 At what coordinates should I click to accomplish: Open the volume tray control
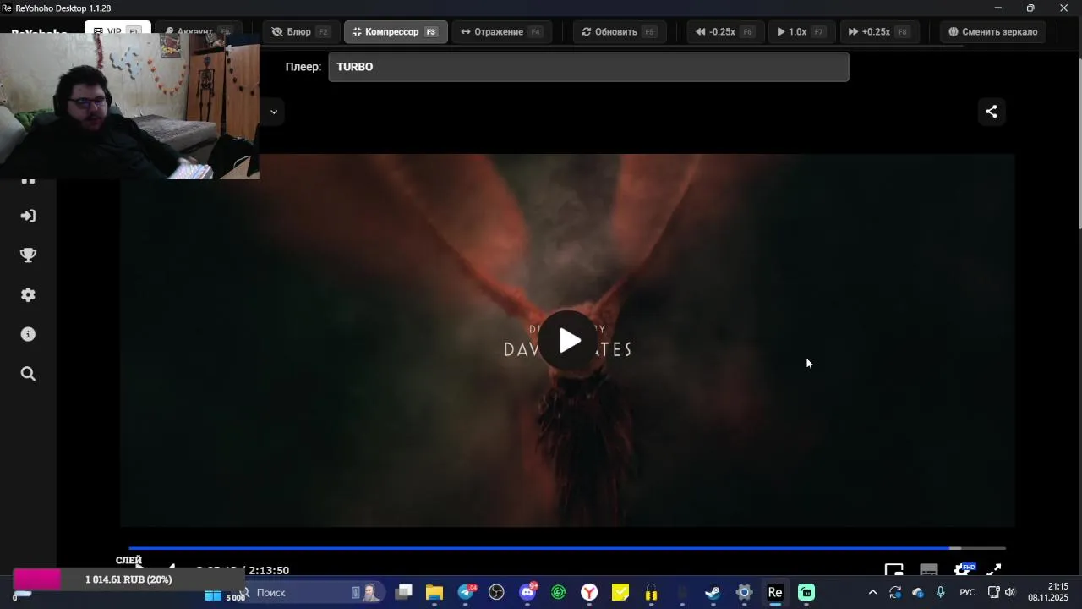(1009, 593)
